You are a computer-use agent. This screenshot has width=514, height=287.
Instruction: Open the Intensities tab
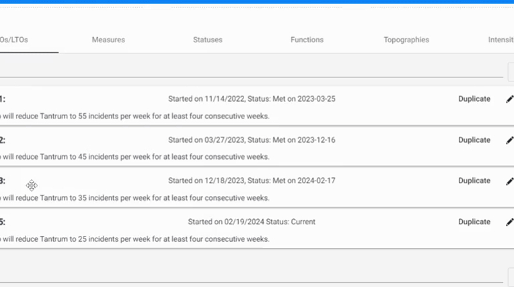click(501, 40)
